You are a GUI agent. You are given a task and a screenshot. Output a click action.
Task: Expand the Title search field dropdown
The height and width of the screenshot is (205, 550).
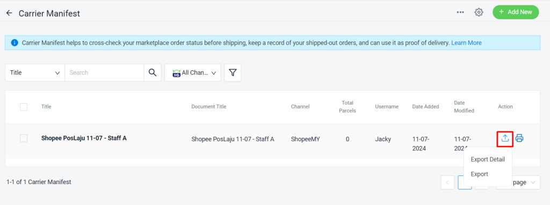[35, 72]
